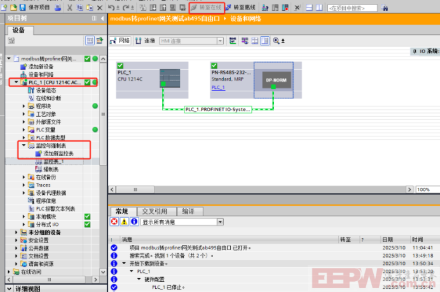Click the Delete X icon after Paste
This screenshot has width=440, height=292.
pos(100,8)
